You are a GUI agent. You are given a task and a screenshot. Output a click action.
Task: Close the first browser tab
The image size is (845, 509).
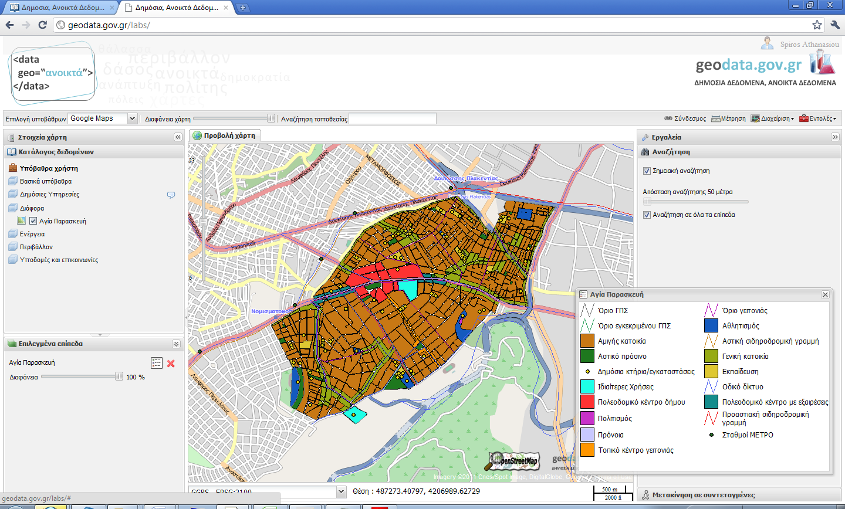coord(112,8)
